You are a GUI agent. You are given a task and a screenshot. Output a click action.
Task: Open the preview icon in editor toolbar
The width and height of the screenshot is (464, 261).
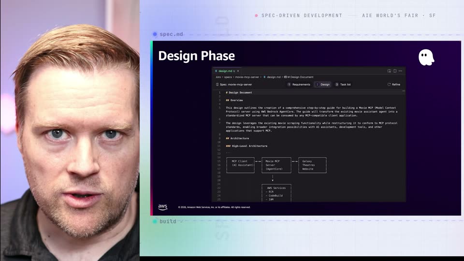pos(389,71)
